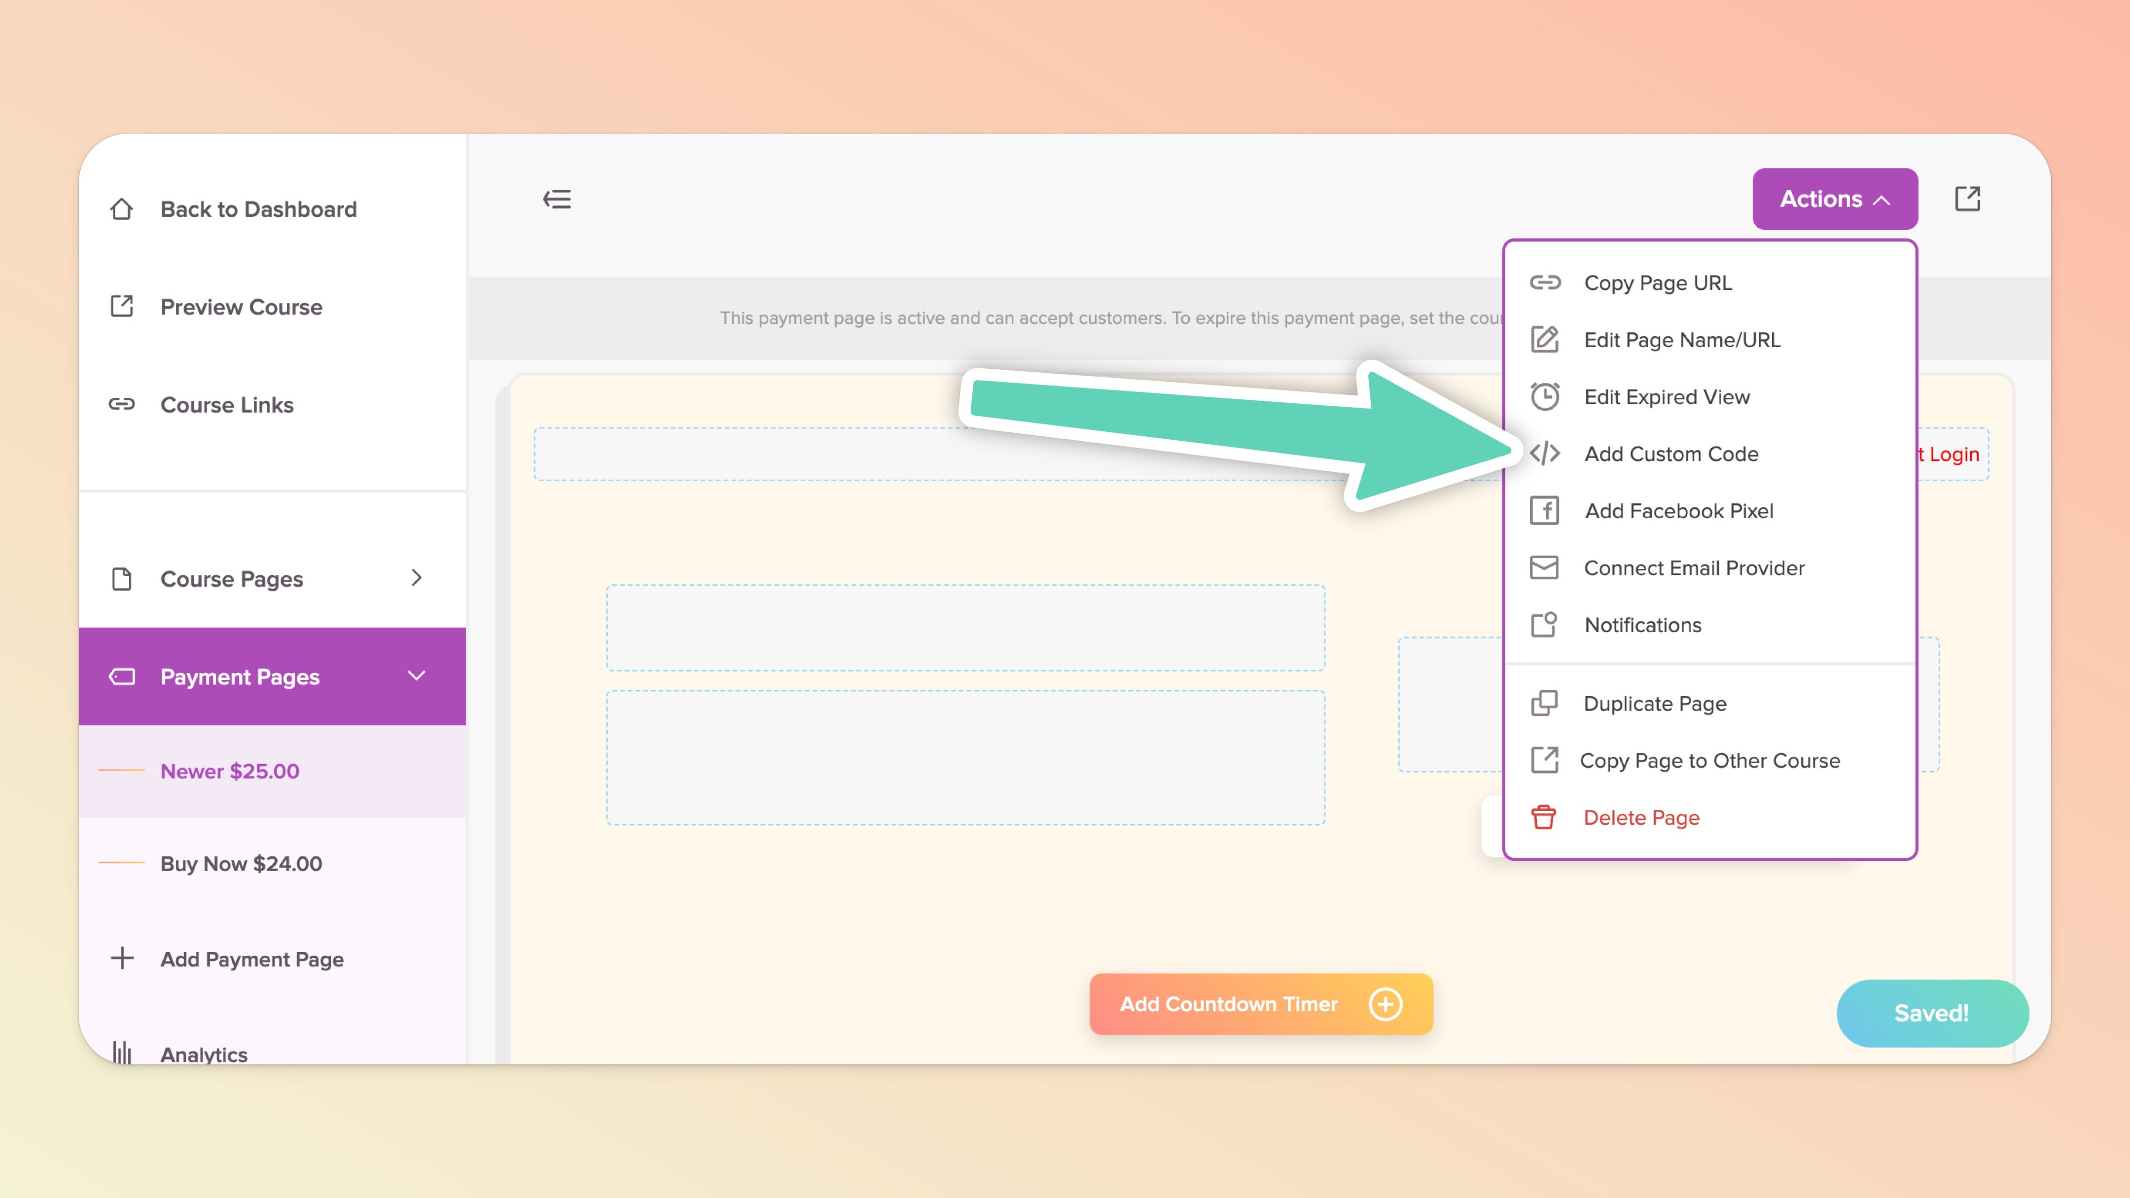Click the envelope icon for Connect Email Provider
This screenshot has height=1198, width=2130.
pyautogui.click(x=1544, y=568)
